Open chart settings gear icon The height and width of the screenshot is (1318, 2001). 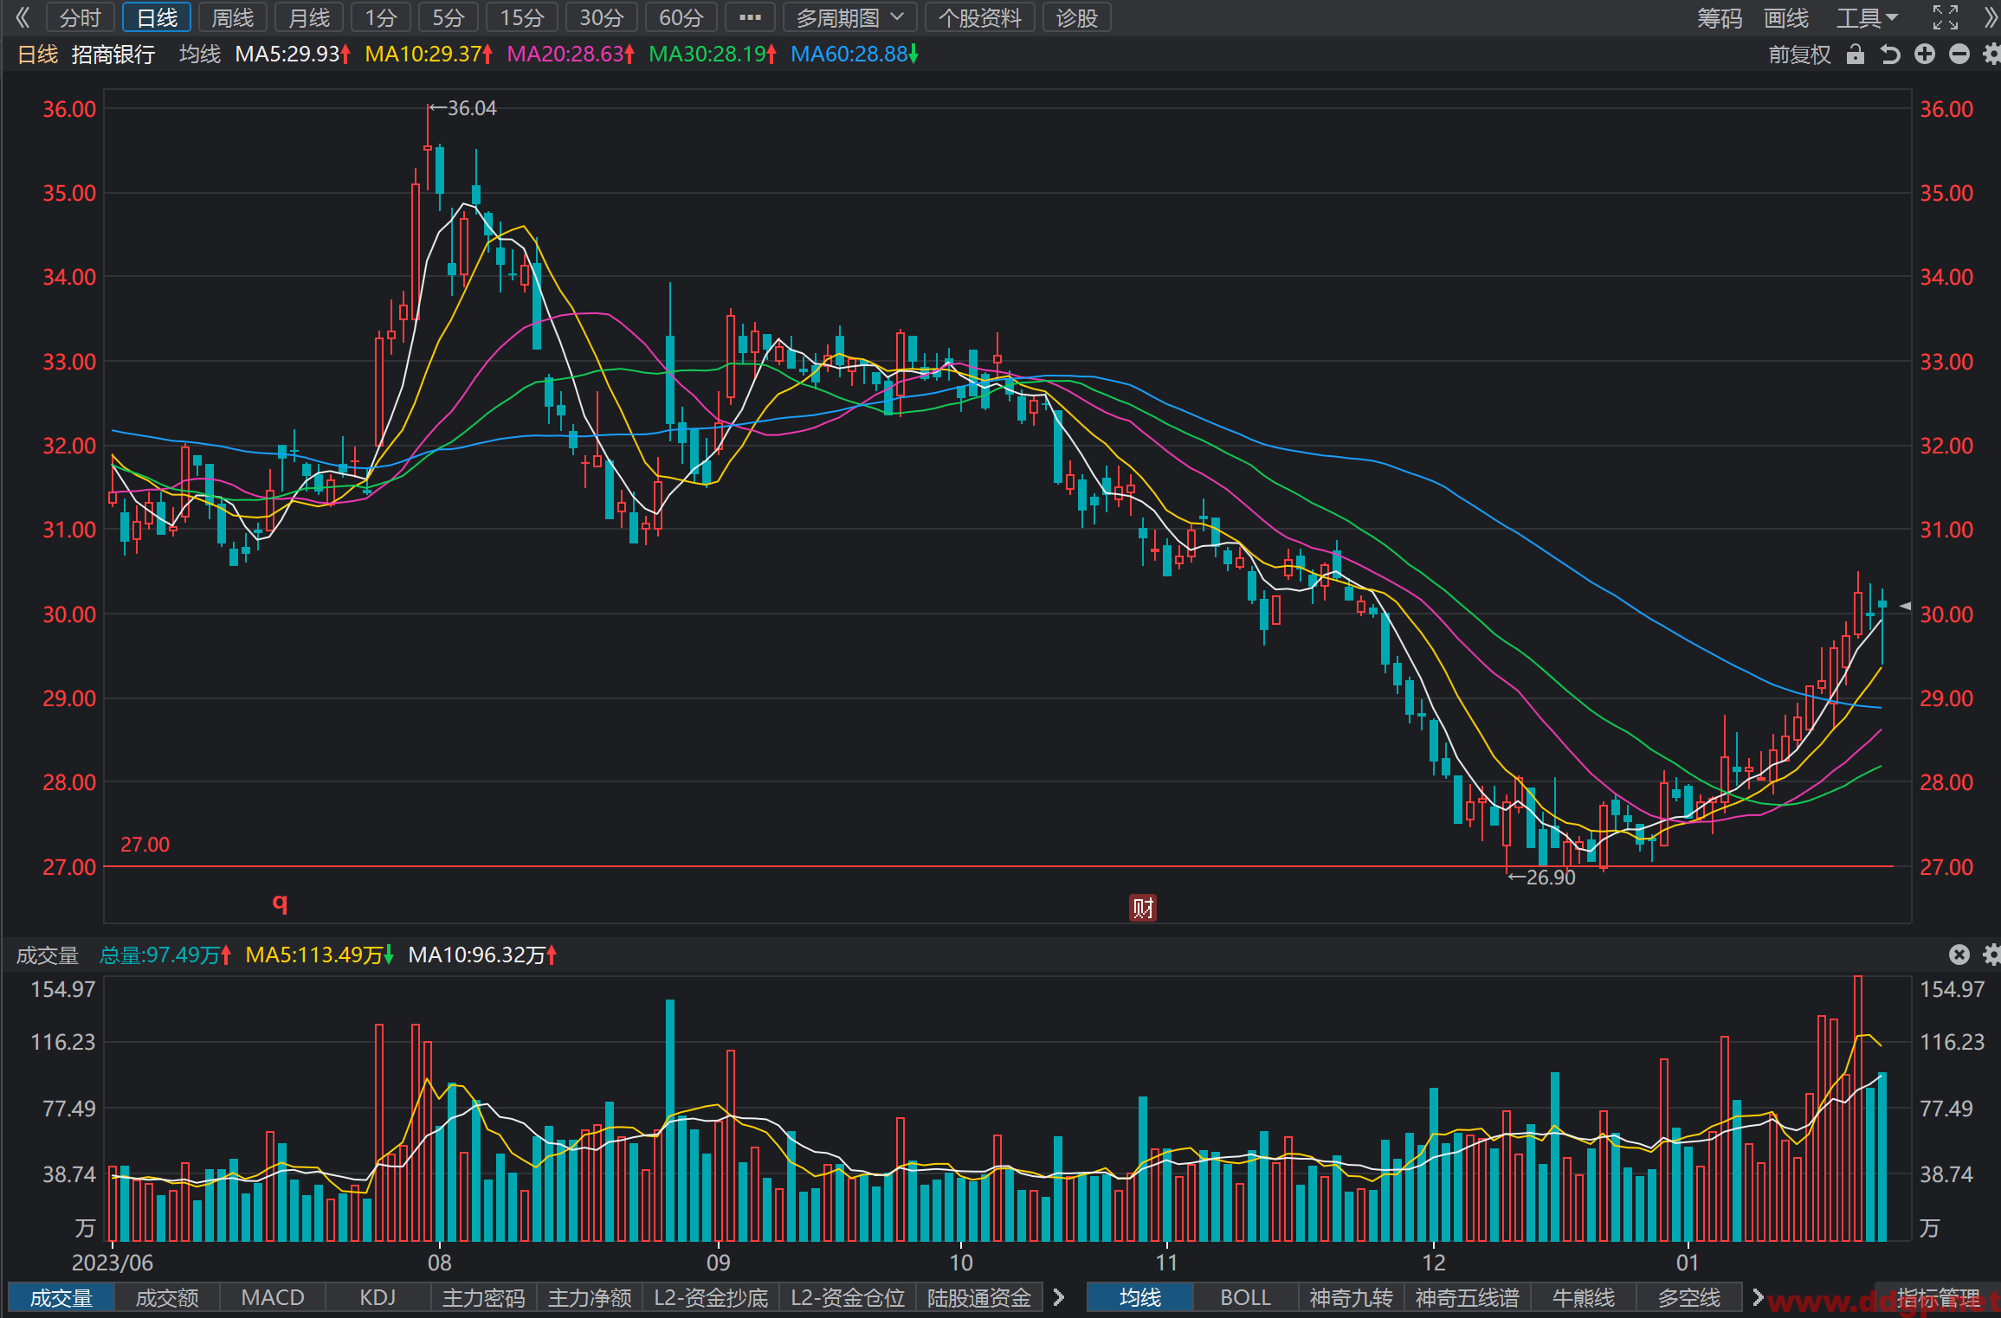[x=1991, y=55]
